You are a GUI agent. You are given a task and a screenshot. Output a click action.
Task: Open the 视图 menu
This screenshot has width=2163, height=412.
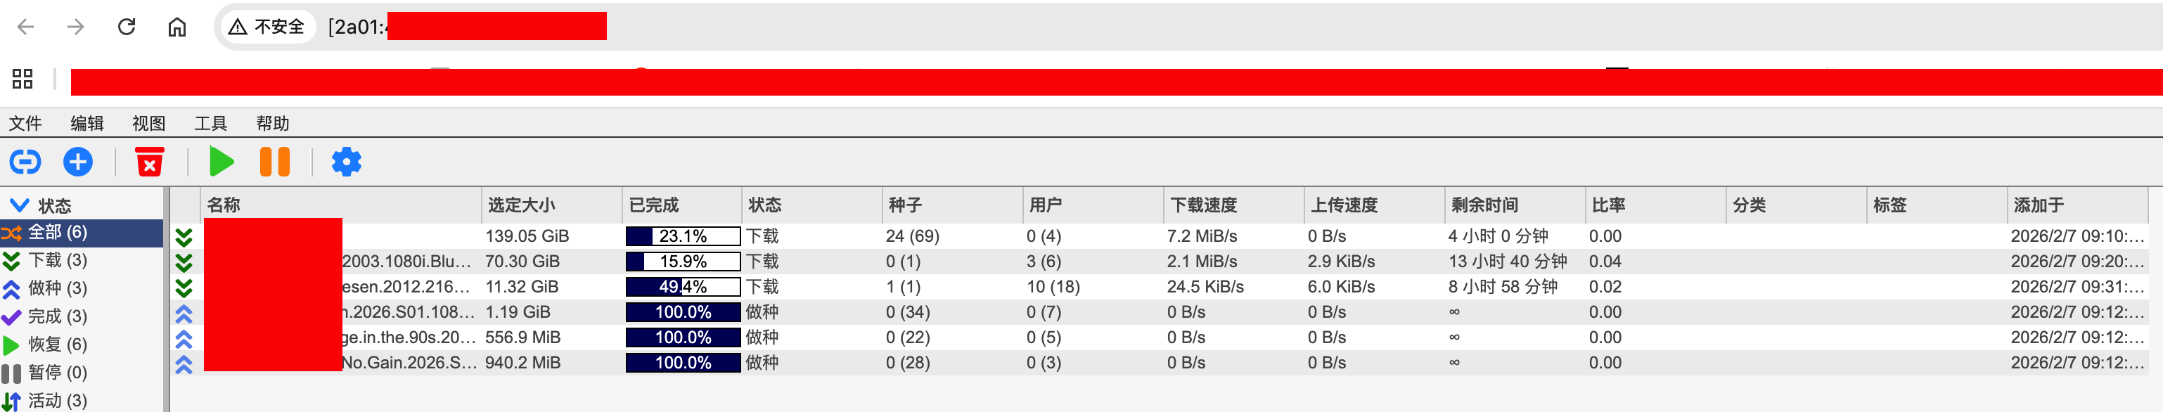click(148, 123)
